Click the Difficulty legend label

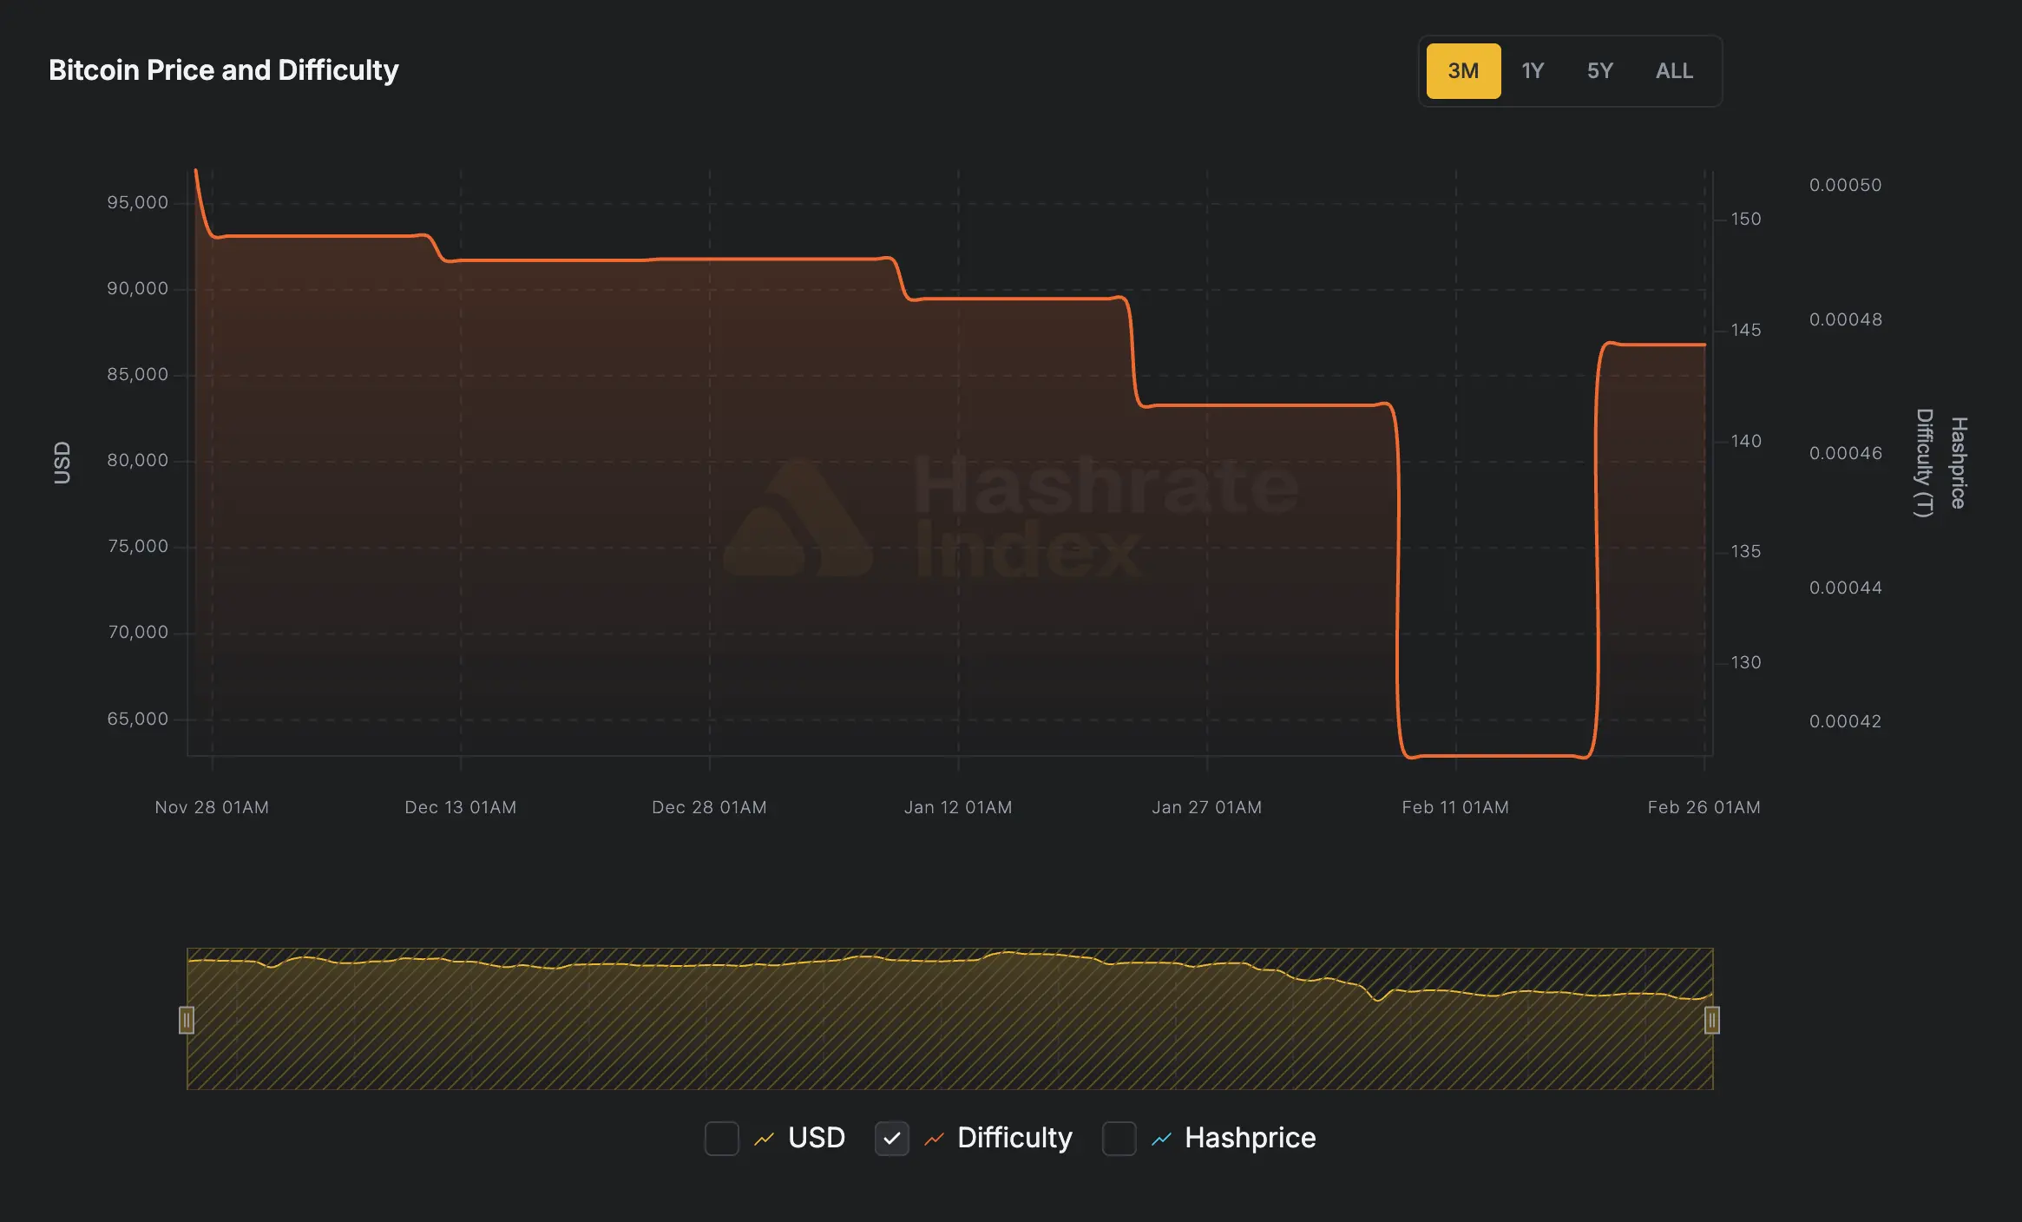(1014, 1138)
